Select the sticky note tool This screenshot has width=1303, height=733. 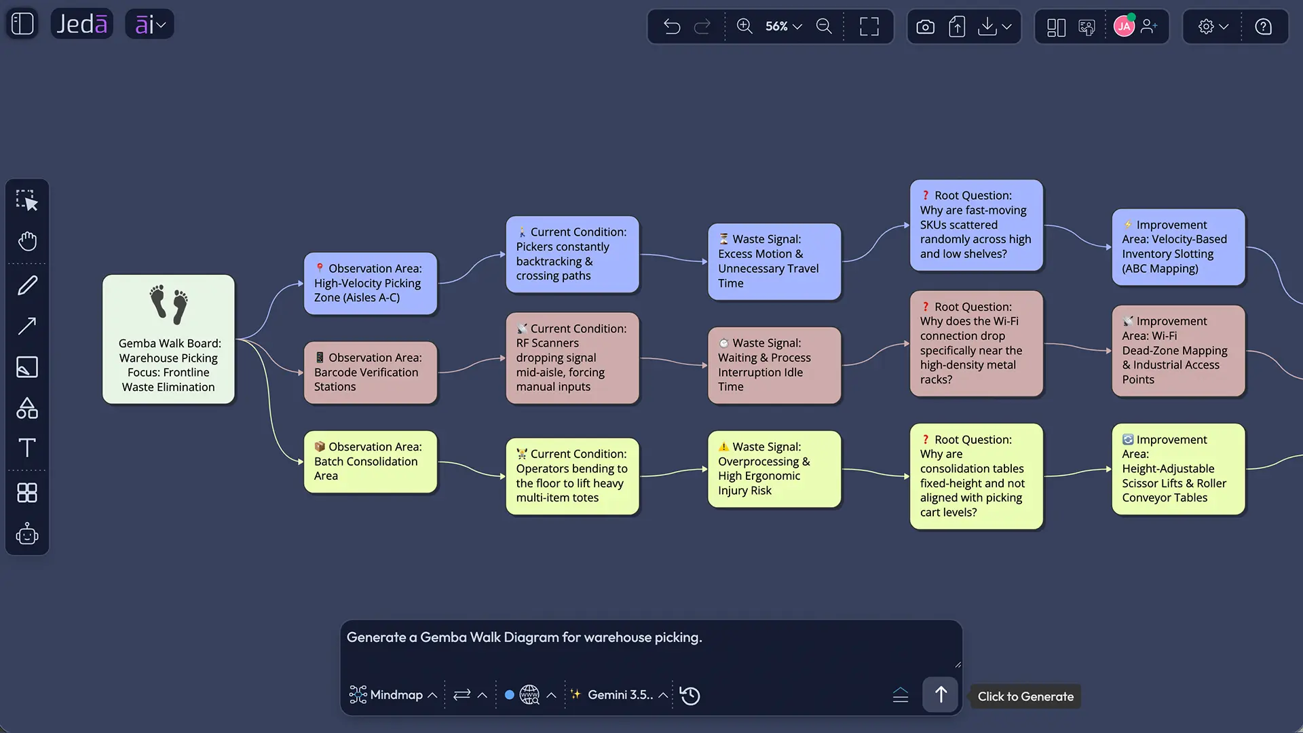click(27, 367)
